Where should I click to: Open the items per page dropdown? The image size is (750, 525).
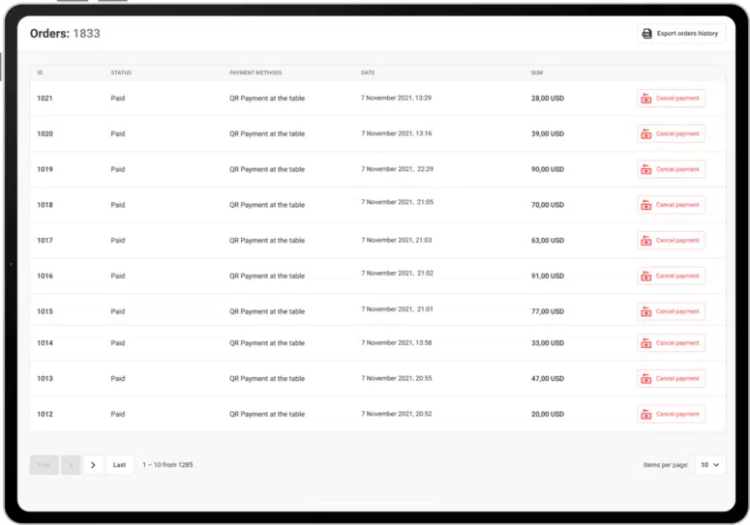click(709, 465)
